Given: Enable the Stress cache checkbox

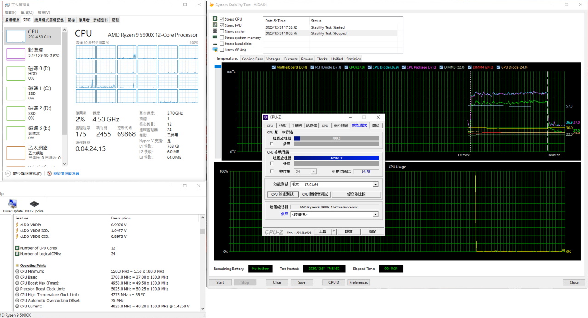Looking at the screenshot, I should [x=222, y=32].
